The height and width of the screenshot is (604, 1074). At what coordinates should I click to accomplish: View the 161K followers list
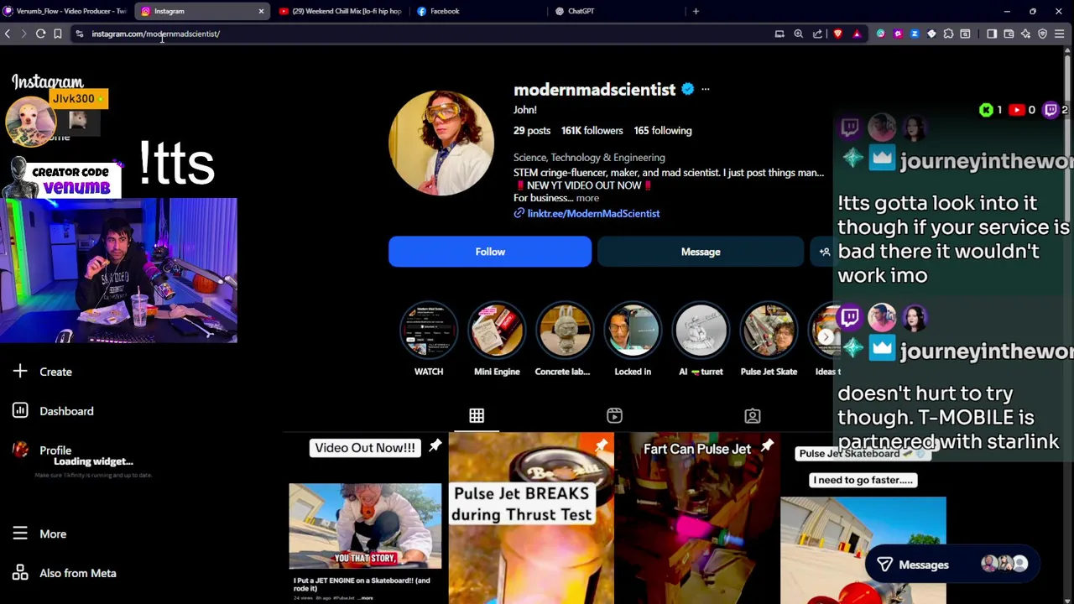[x=592, y=130]
